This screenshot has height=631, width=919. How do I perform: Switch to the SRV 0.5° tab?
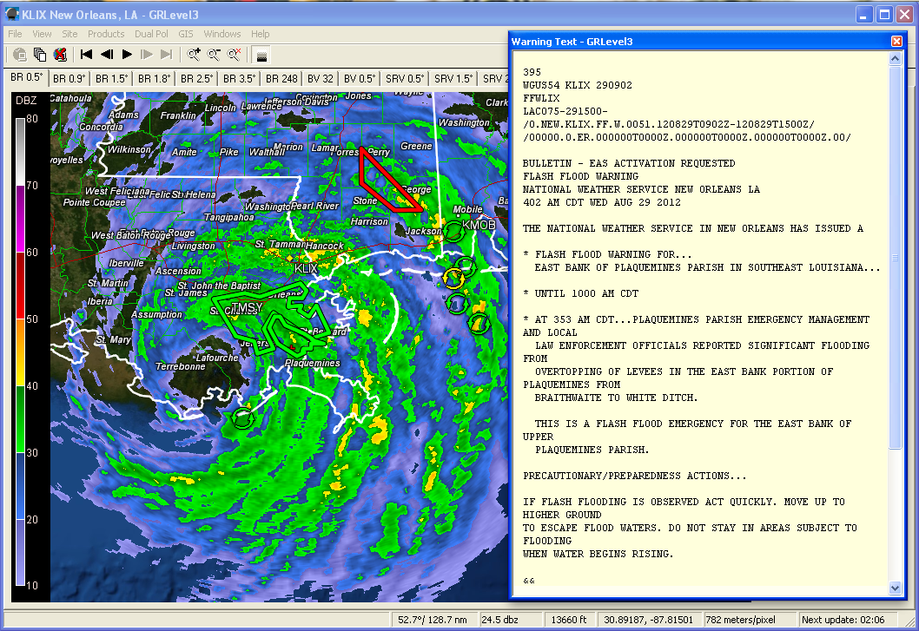(x=405, y=78)
